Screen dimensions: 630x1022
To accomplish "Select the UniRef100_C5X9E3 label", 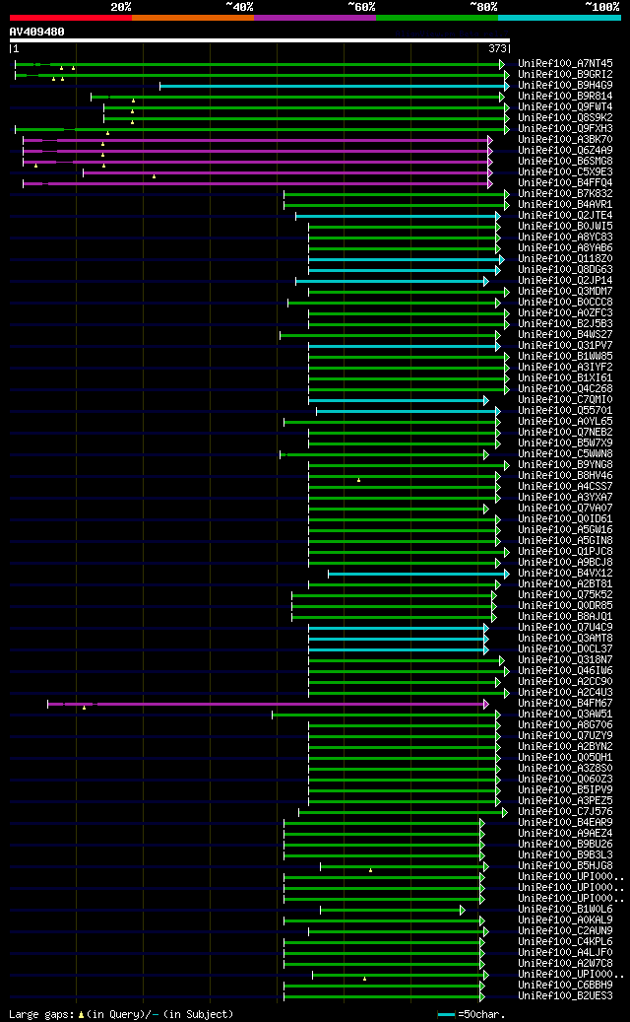I will tap(565, 172).
